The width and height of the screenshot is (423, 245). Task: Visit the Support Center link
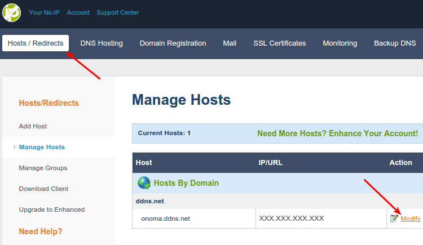(118, 12)
